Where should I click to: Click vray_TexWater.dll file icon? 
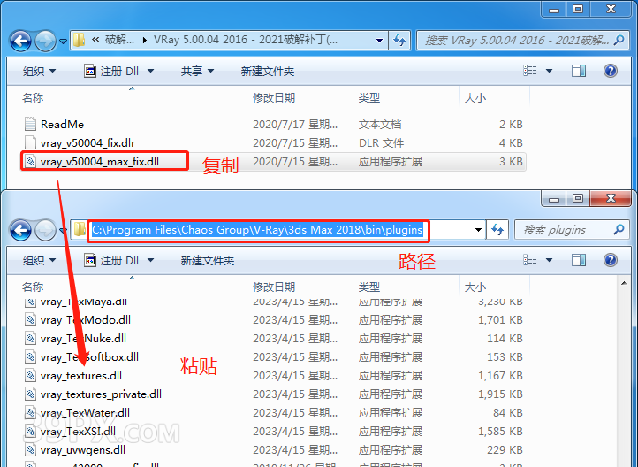coord(31,413)
